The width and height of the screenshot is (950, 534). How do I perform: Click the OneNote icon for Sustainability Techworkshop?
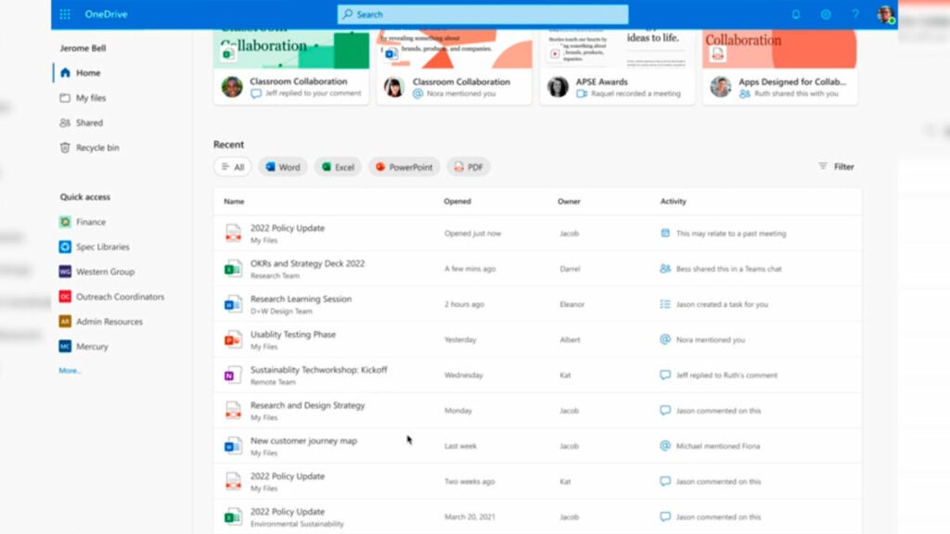pyautogui.click(x=233, y=375)
